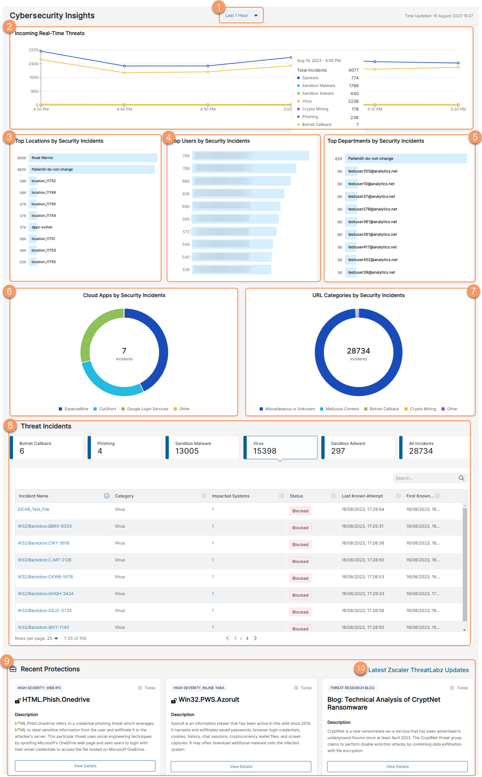Click the 5:10 PM blue data point on threats chart

[375, 62]
